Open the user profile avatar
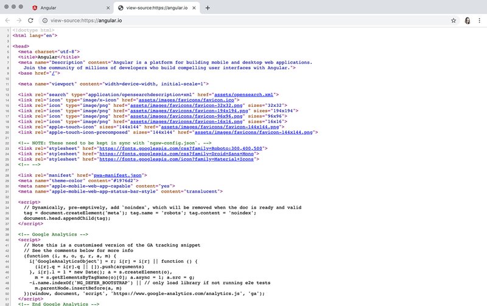 coord(468,21)
